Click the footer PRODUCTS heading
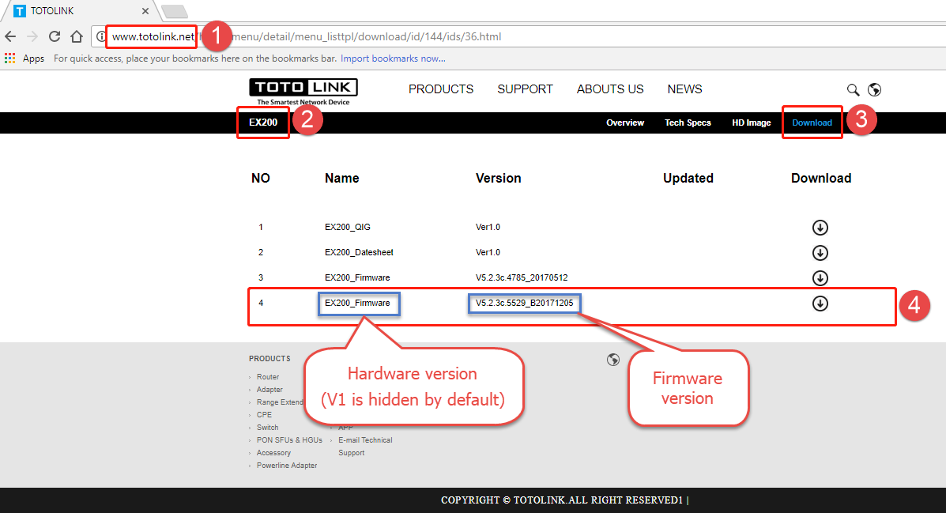The height and width of the screenshot is (513, 946). coord(269,359)
